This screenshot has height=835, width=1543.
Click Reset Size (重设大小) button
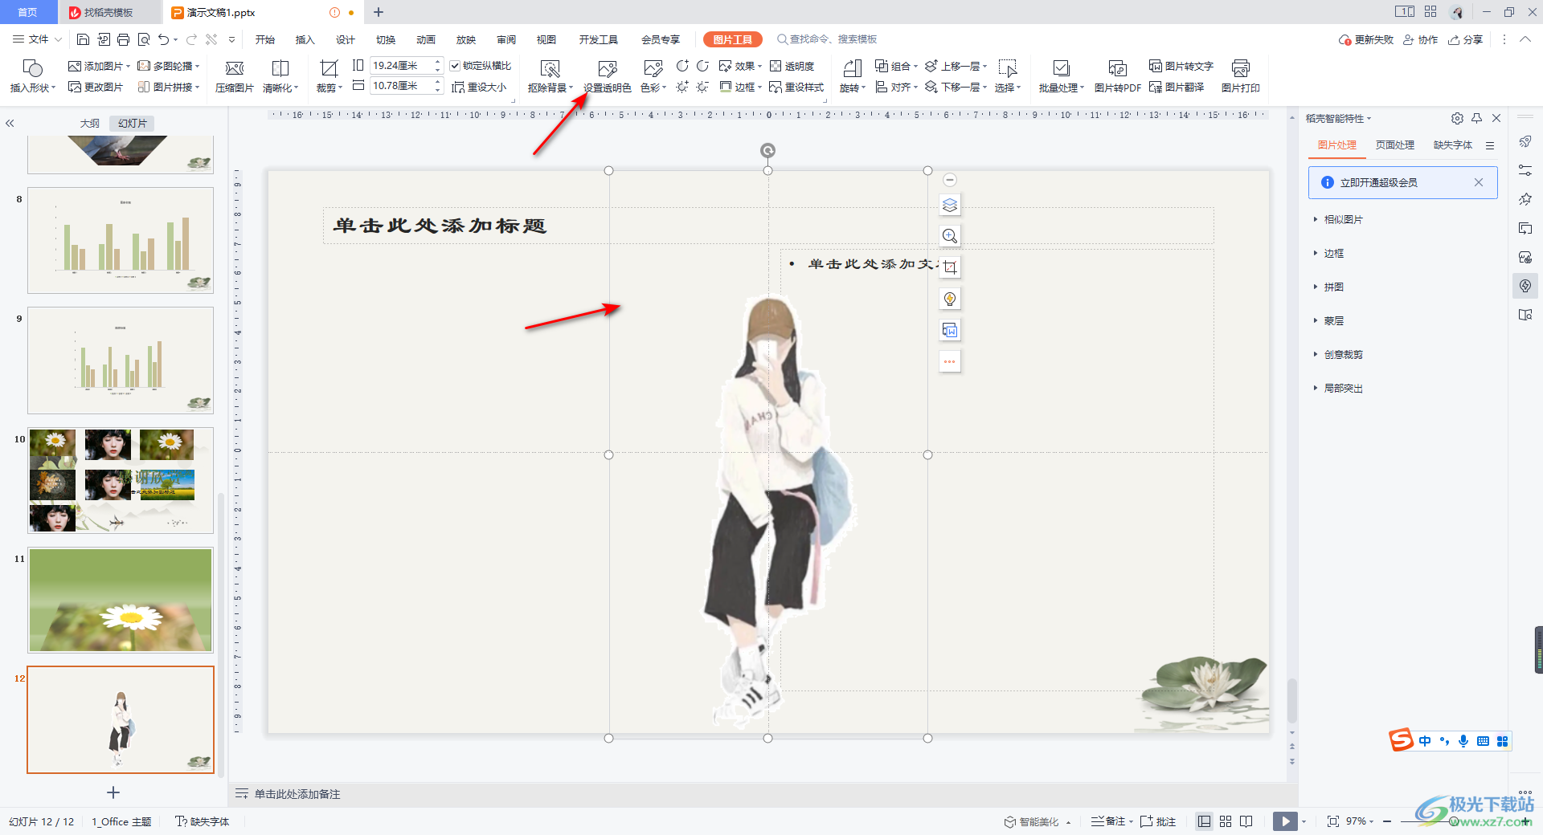pyautogui.click(x=479, y=87)
